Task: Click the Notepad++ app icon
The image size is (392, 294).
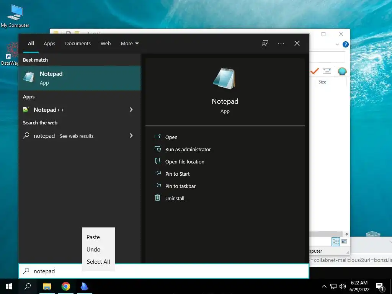Action: pyautogui.click(x=26, y=110)
